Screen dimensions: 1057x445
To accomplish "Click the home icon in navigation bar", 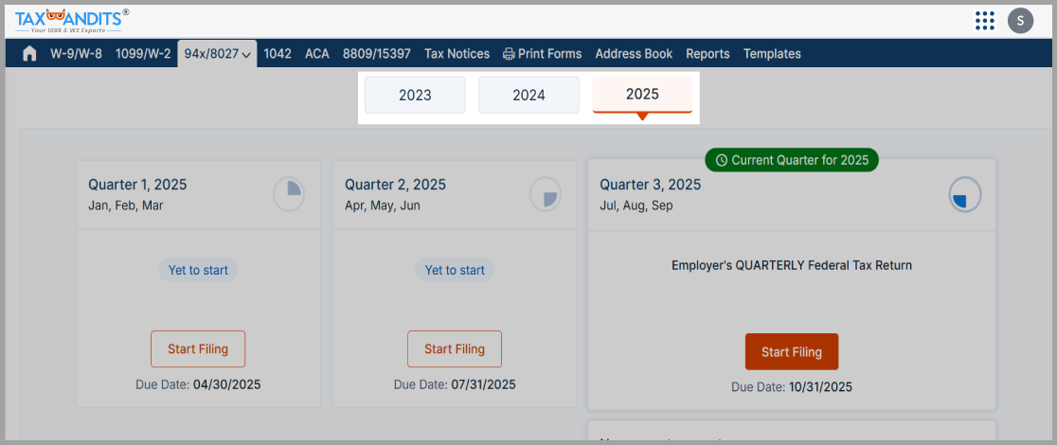I will (29, 54).
